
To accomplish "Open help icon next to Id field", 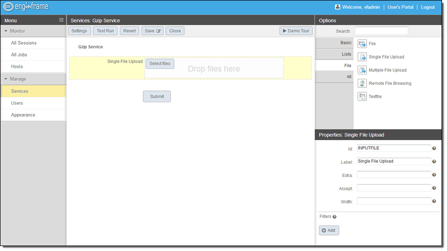I will click(x=434, y=148).
